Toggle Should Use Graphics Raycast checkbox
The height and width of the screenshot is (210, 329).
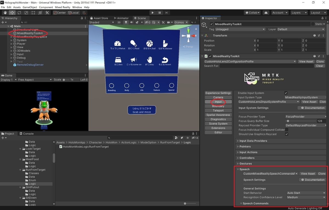pyautogui.click(x=287, y=134)
